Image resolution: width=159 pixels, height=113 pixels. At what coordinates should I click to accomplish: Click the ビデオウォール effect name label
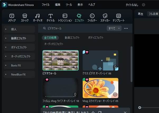[x=49, y=73]
